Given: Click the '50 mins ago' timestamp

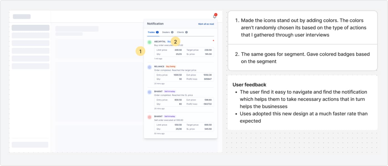Looking at the screenshot, I should 159,134.
